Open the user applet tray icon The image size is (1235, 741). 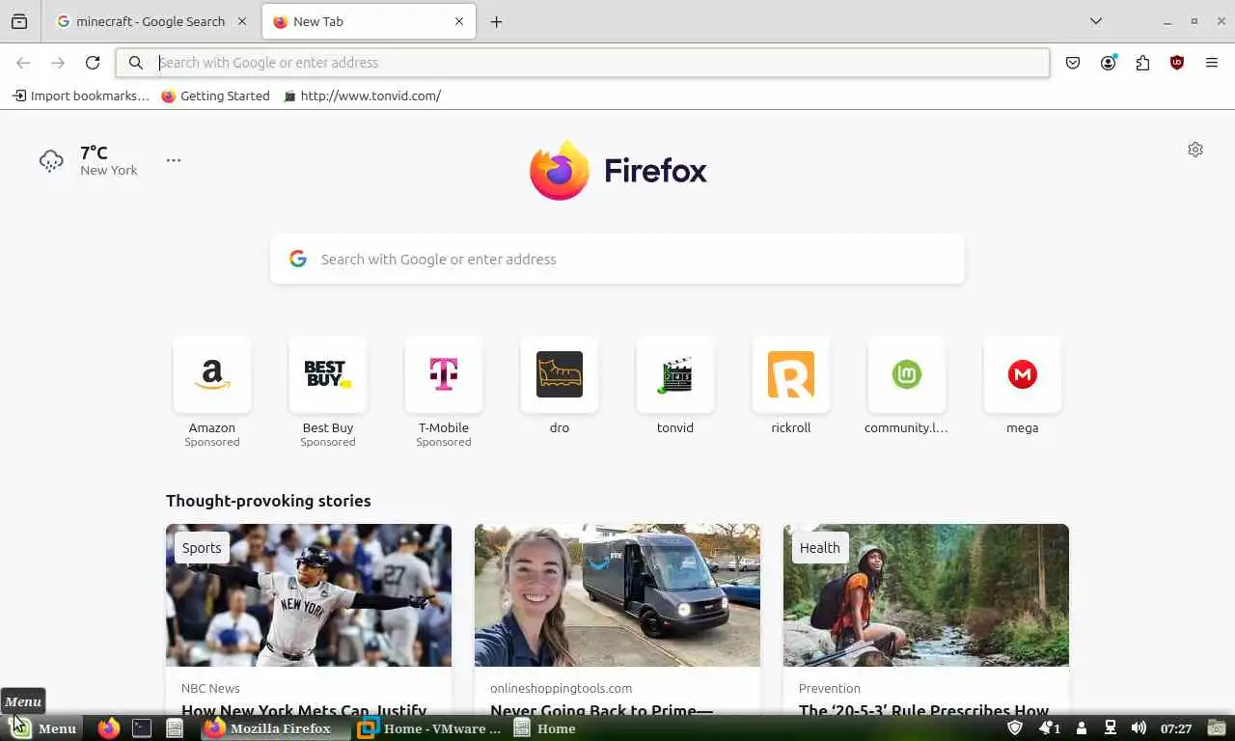click(x=1082, y=728)
